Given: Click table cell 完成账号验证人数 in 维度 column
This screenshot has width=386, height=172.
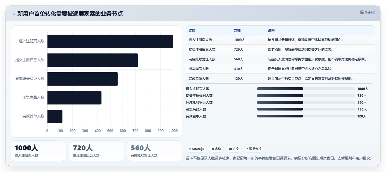Looking at the screenshot, I should point(202,59).
